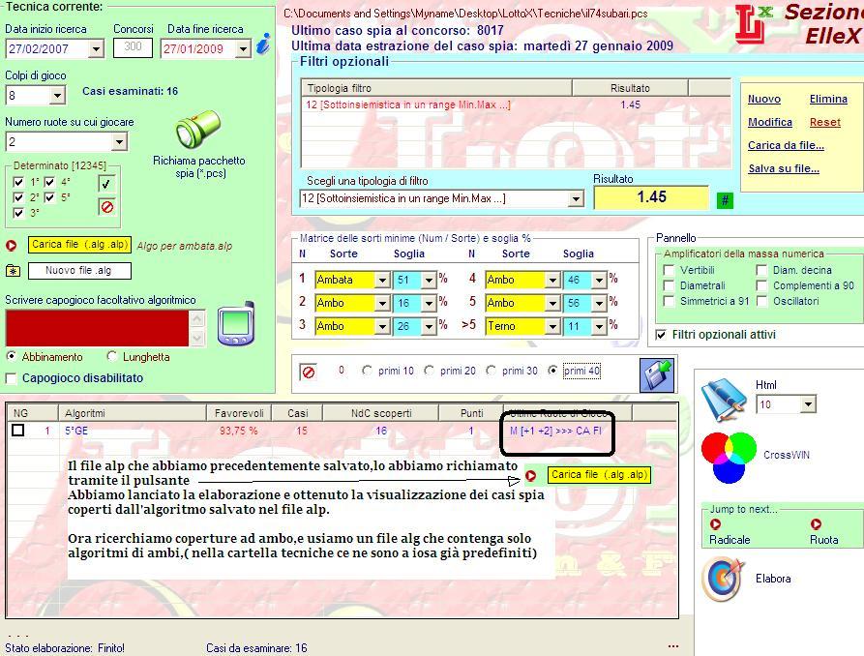
Task: Open row 4 Ambo sorte dropdown
Action: pos(552,280)
